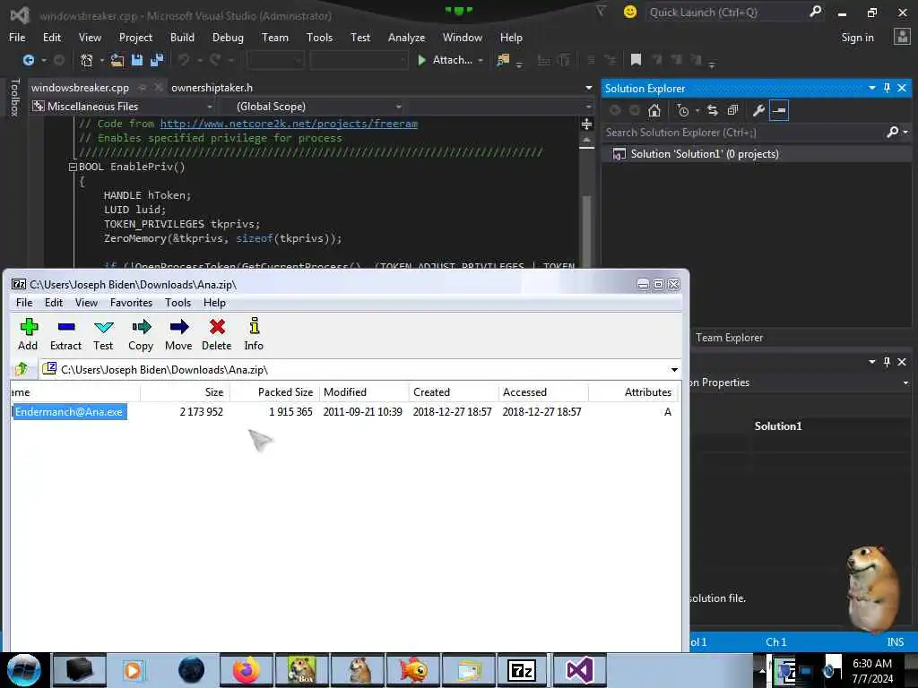Toggle auto-hide pin on Solution Explorer panel
Image resolution: width=918 pixels, height=688 pixels.
887,88
